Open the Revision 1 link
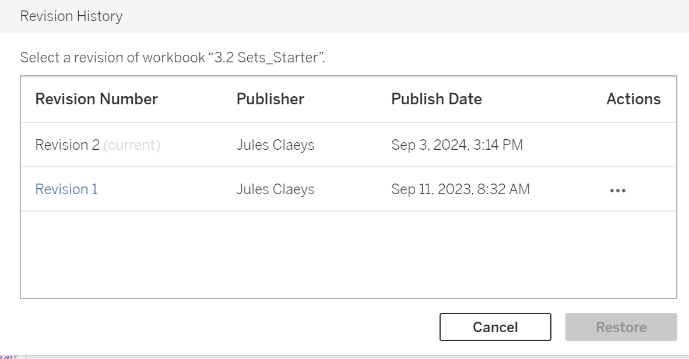 66,189
